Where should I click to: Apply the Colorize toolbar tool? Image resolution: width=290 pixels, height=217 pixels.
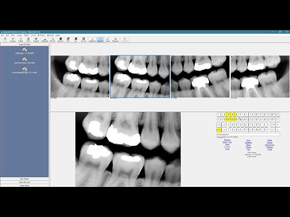pyautogui.click(x=60, y=40)
